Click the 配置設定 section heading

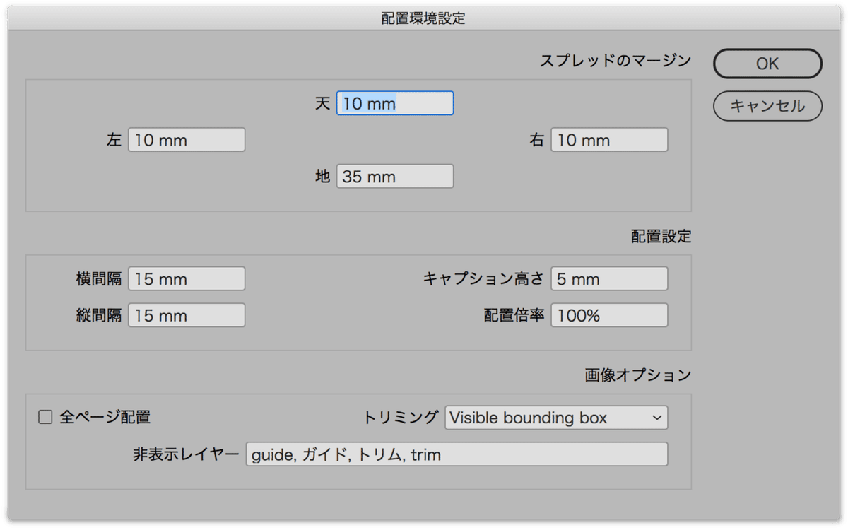(661, 237)
